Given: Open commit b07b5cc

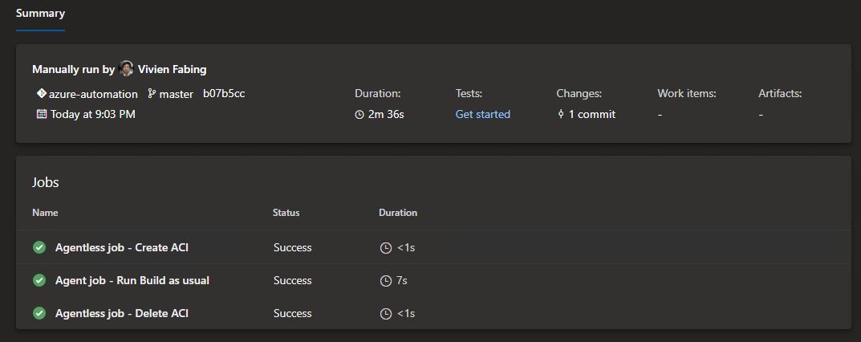Looking at the screenshot, I should click(224, 93).
